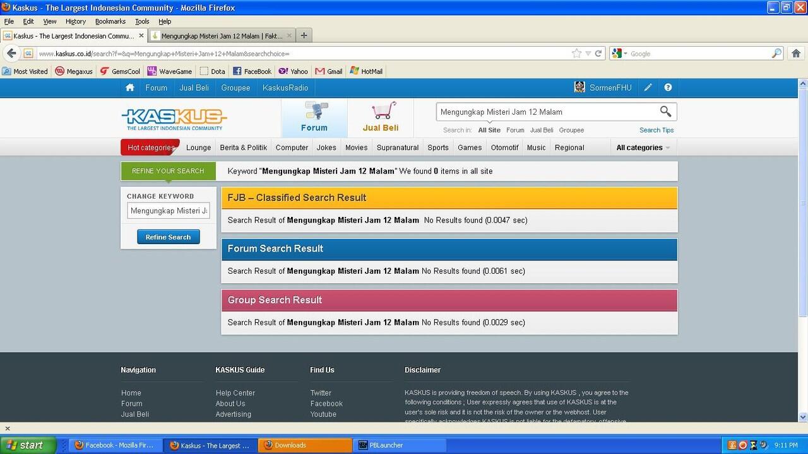Open Firefox home page button
The width and height of the screenshot is (808, 454).
click(x=796, y=54)
